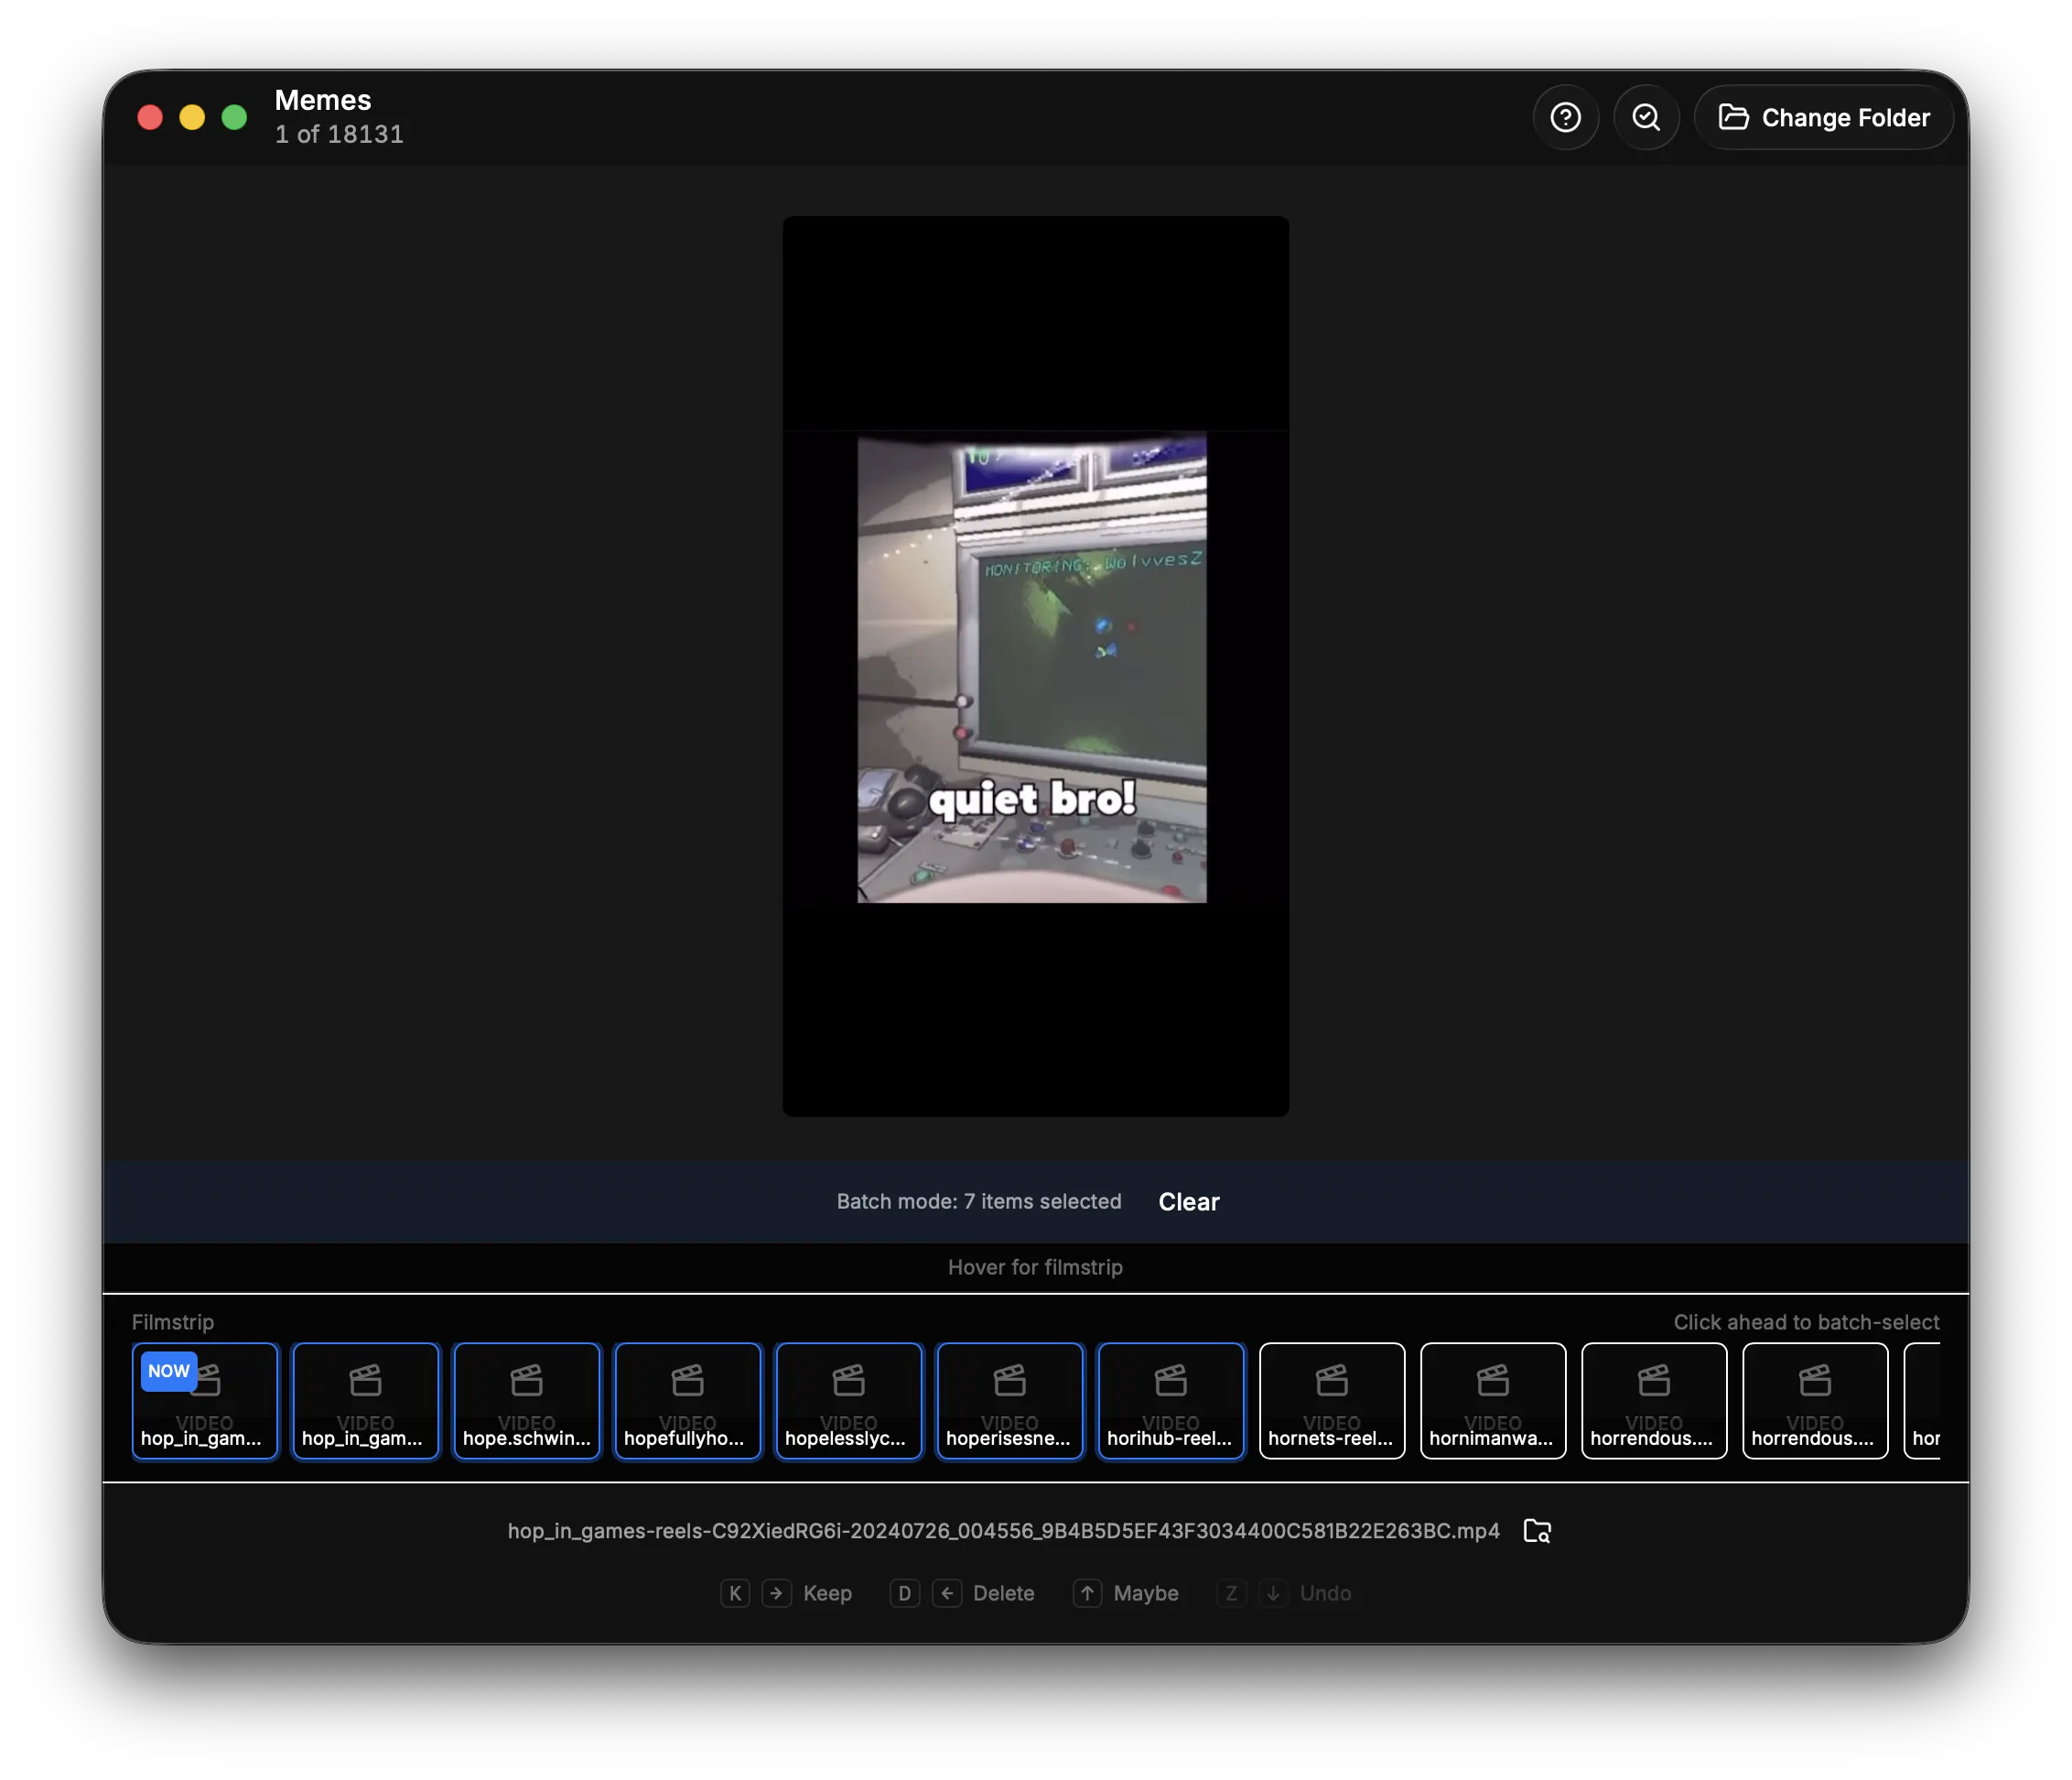This screenshot has width=2072, height=1780.
Task: Click the Undo label
Action: (1324, 1592)
